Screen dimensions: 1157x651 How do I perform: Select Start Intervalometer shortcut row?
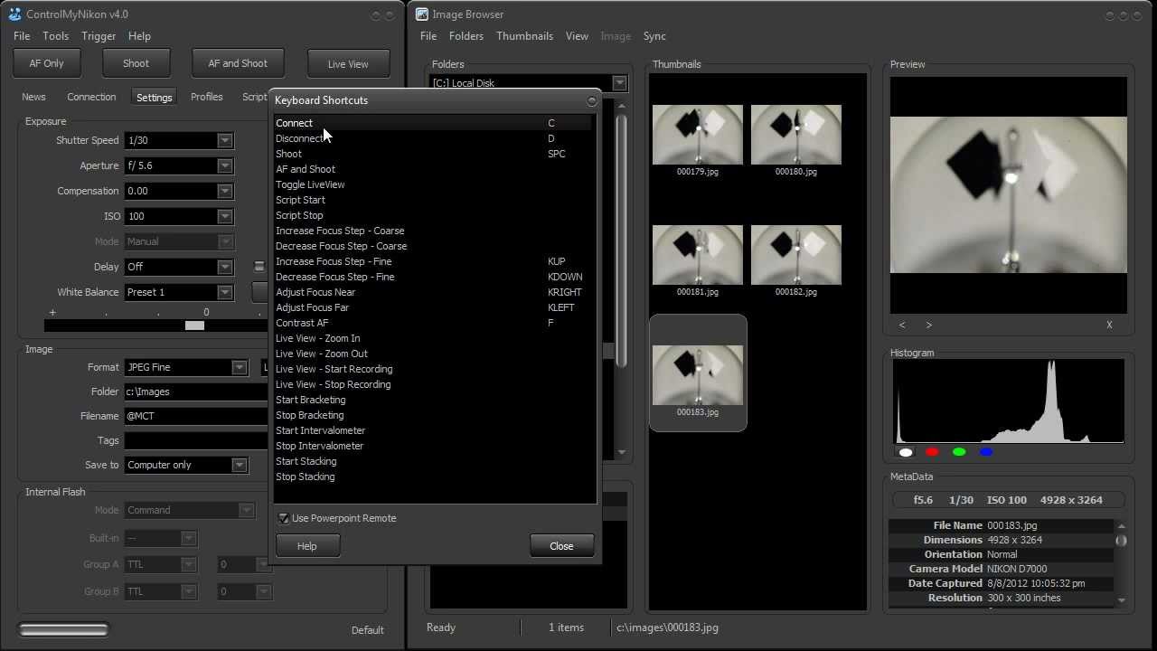pyautogui.click(x=433, y=430)
